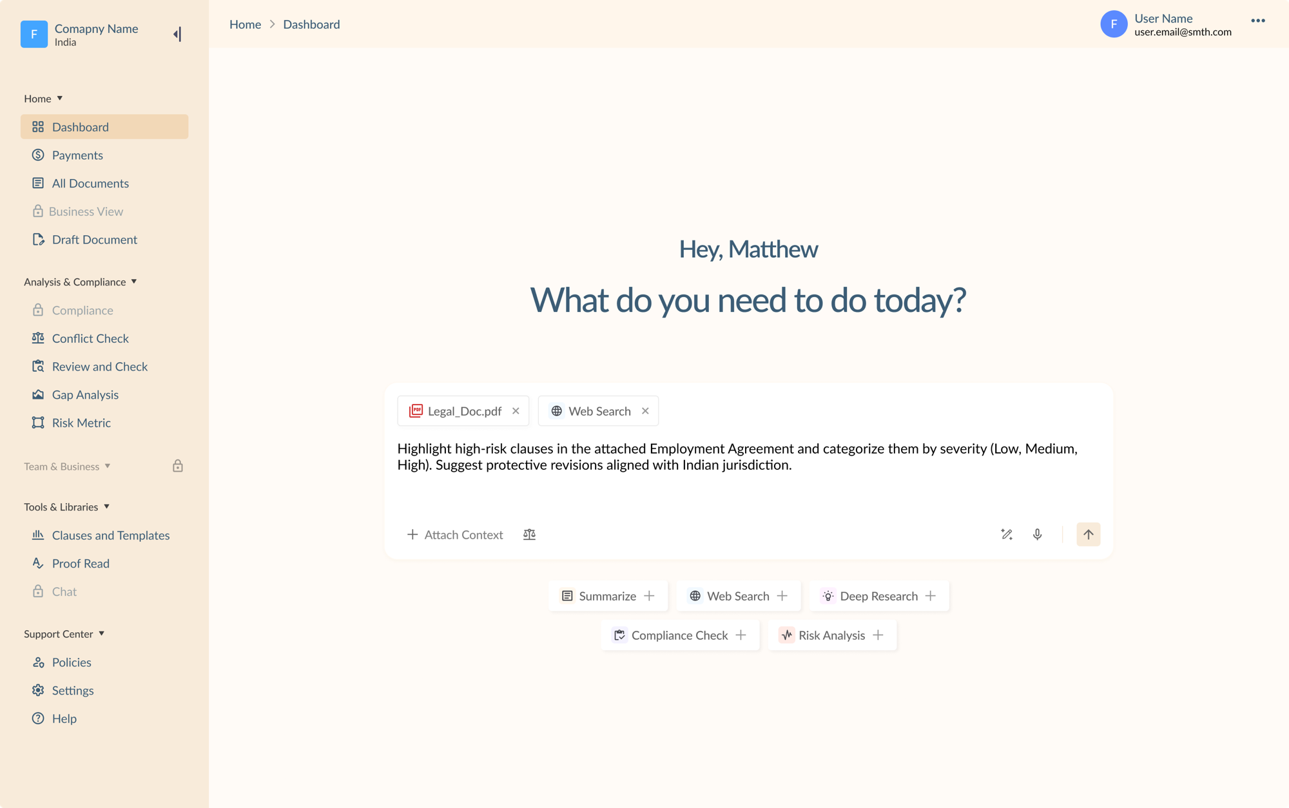1289x808 pixels.
Task: Click Attach Context button
Action: coord(455,534)
